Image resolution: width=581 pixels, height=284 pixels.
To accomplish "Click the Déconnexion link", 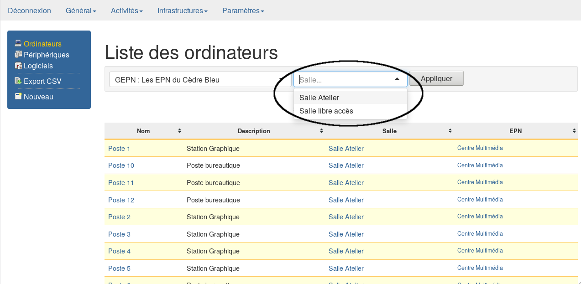I will 29,10.
